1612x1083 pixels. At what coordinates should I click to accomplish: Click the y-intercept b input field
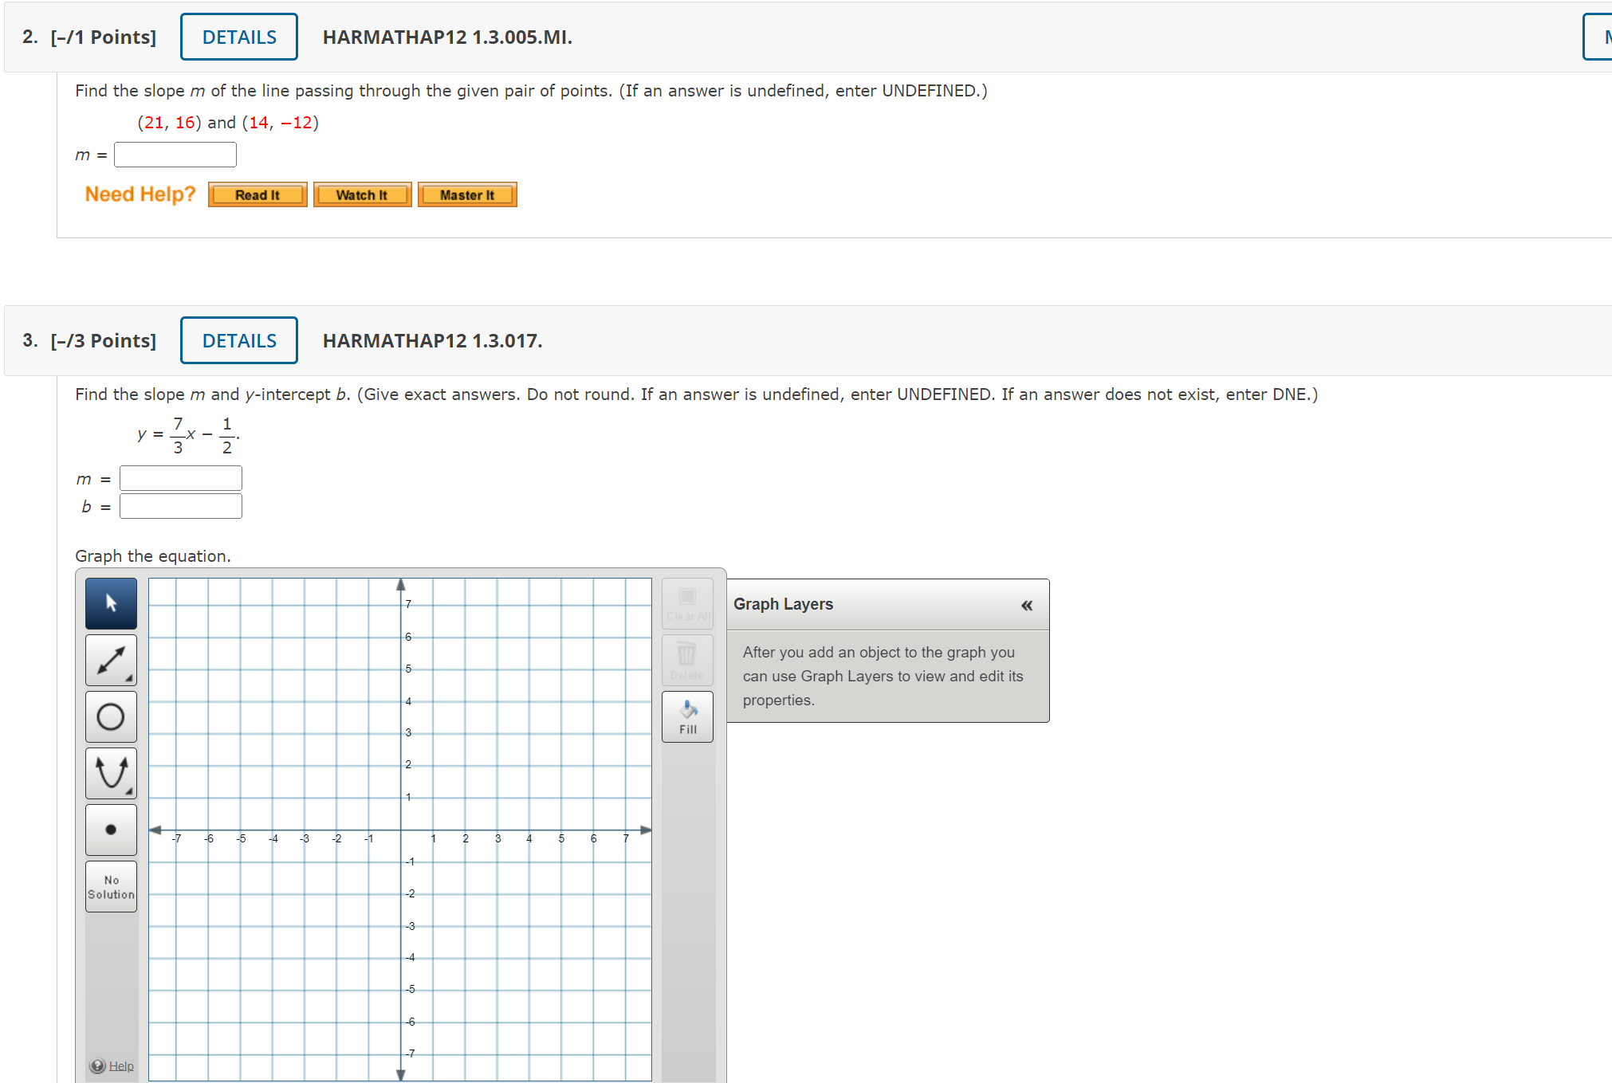(180, 505)
